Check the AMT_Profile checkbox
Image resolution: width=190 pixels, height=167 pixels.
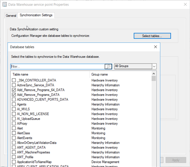pos(14,157)
